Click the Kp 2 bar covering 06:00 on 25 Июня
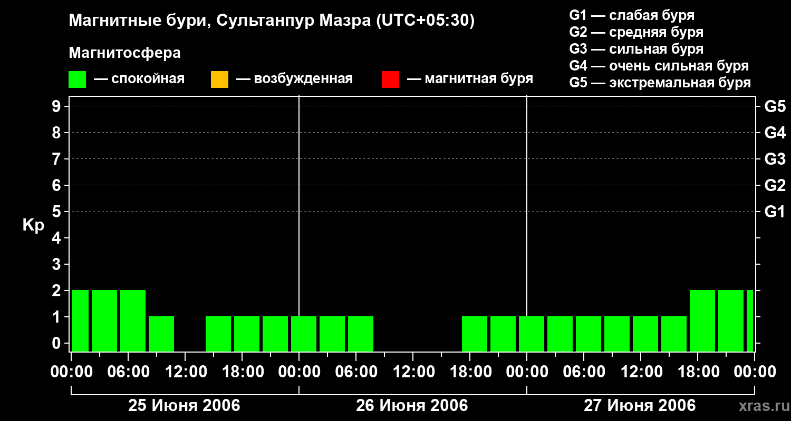 coord(133,320)
